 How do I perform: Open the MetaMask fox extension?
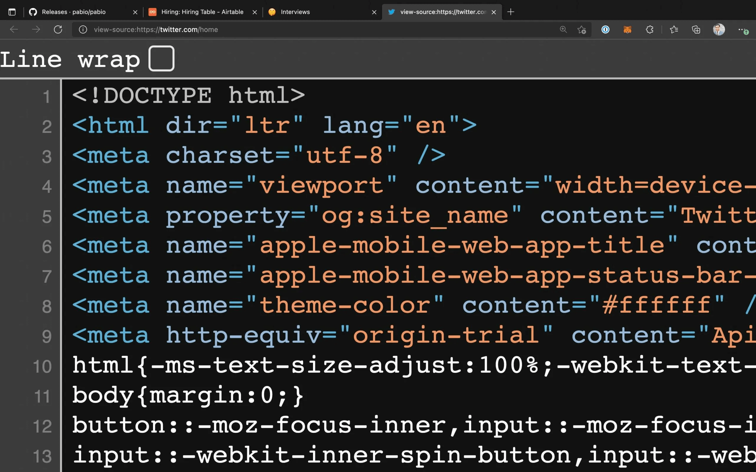(627, 30)
